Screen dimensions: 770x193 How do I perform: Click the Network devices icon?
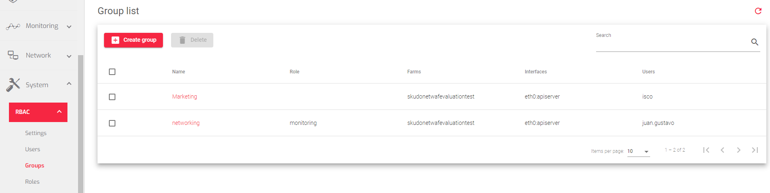coord(13,55)
